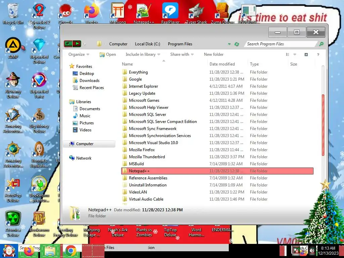Open Explorer help question mark
The width and height of the screenshot is (344, 258).
pos(318,54)
